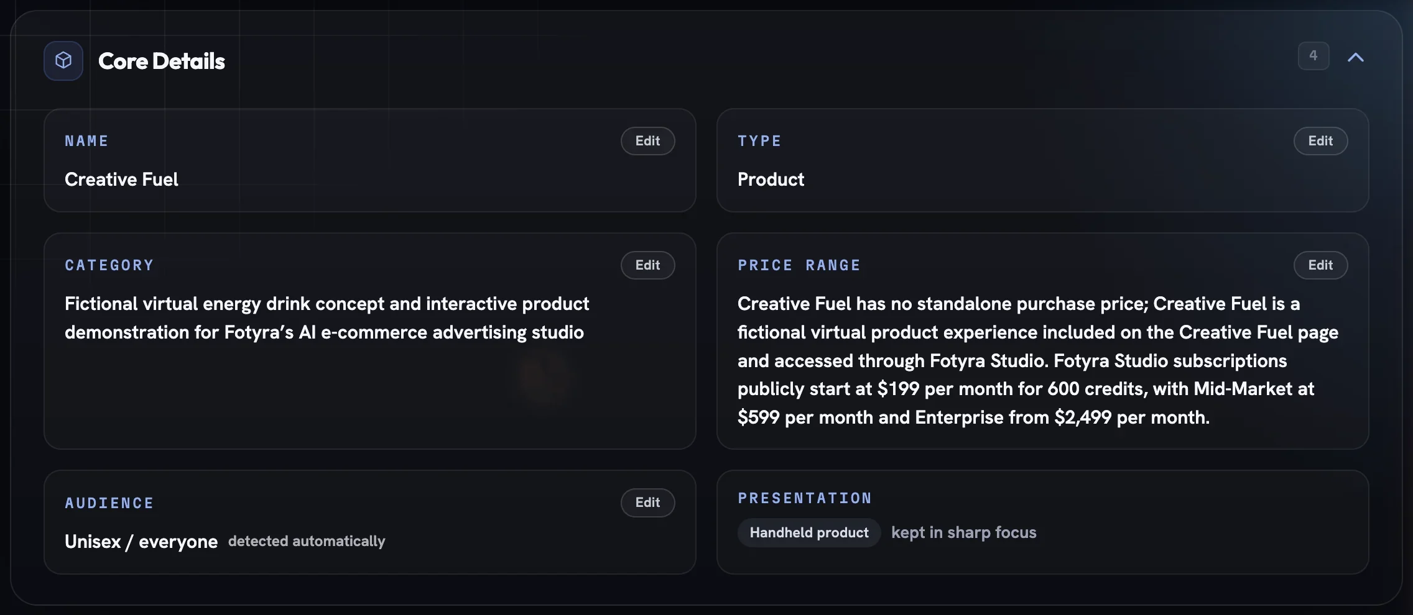Edit the Price Range field
The image size is (1413, 615).
tap(1320, 265)
